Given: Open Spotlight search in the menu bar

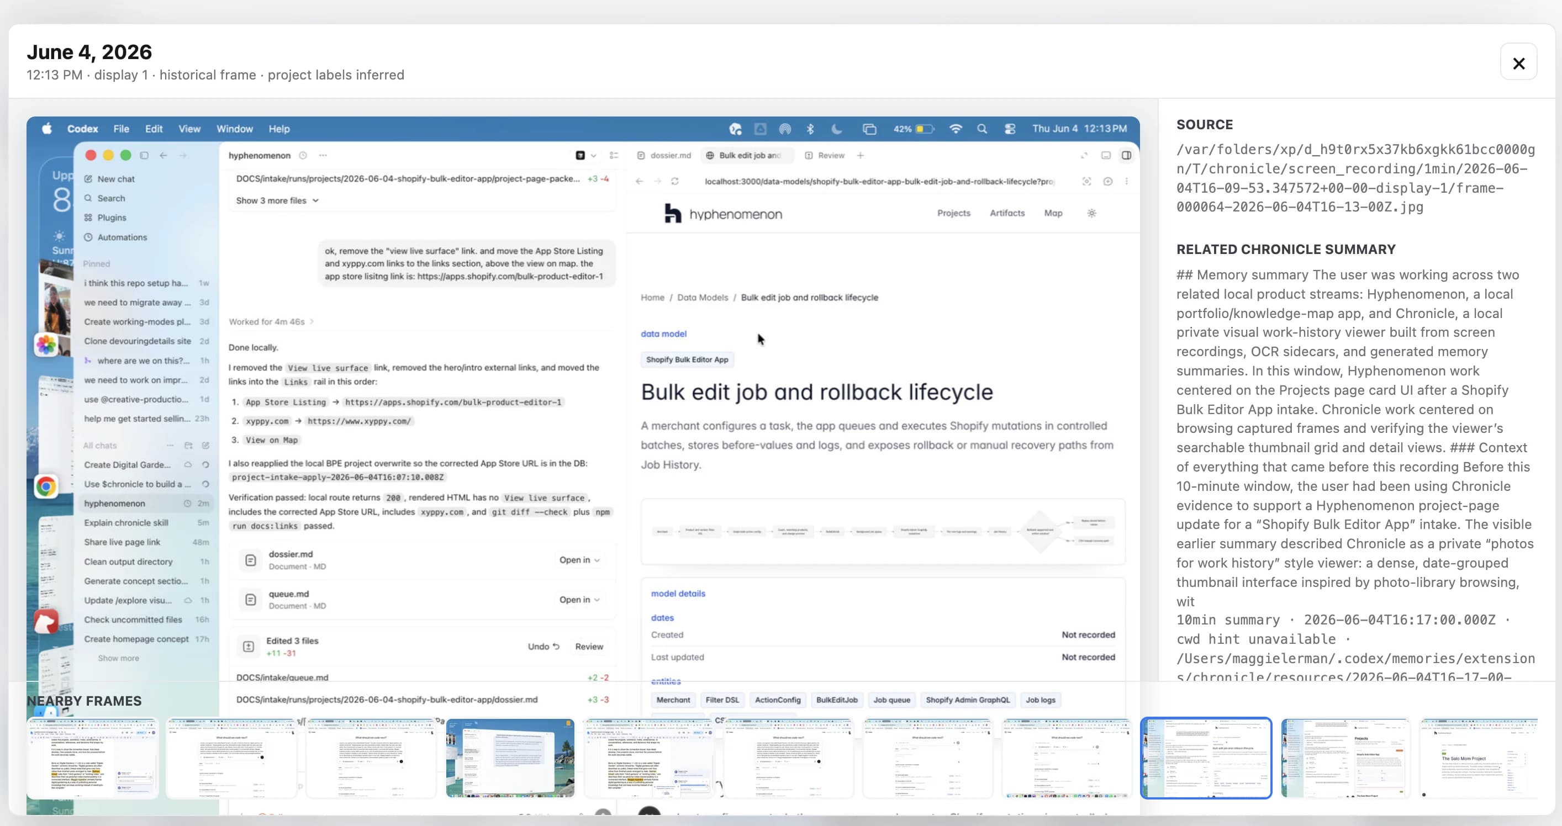Looking at the screenshot, I should click(981, 129).
